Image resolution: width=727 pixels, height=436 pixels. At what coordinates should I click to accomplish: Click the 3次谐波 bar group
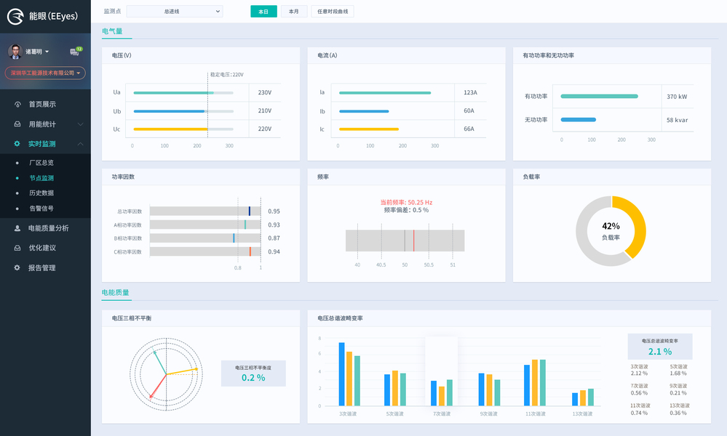(349, 374)
